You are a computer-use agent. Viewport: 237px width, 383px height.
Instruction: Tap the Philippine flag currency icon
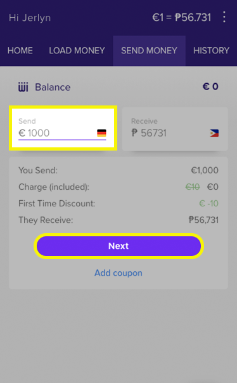[214, 133]
